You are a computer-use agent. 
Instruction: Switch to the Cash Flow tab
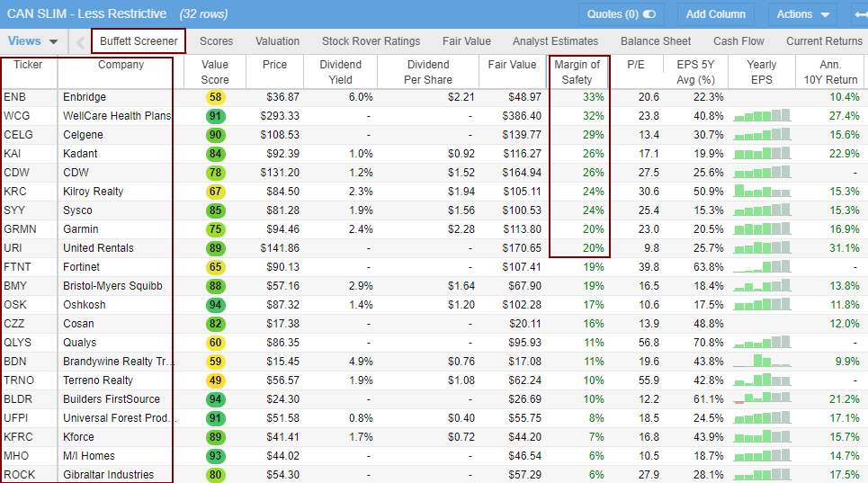tap(738, 41)
